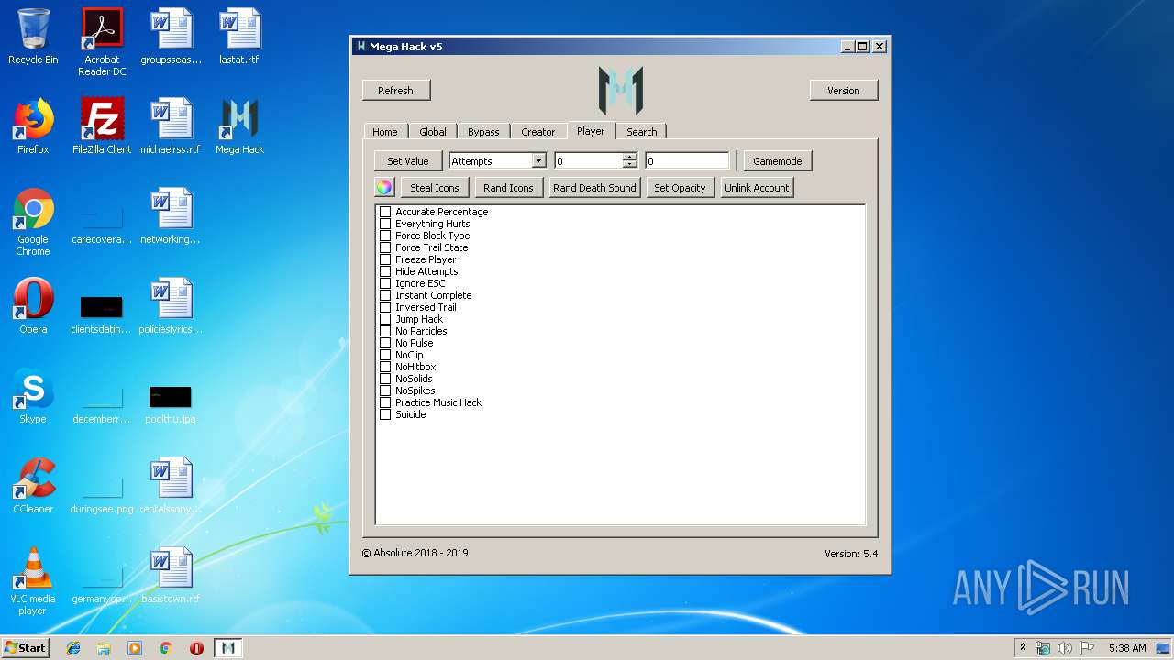1174x660 pixels.
Task: Launch Firefox desktop shortcut
Action: (x=33, y=126)
